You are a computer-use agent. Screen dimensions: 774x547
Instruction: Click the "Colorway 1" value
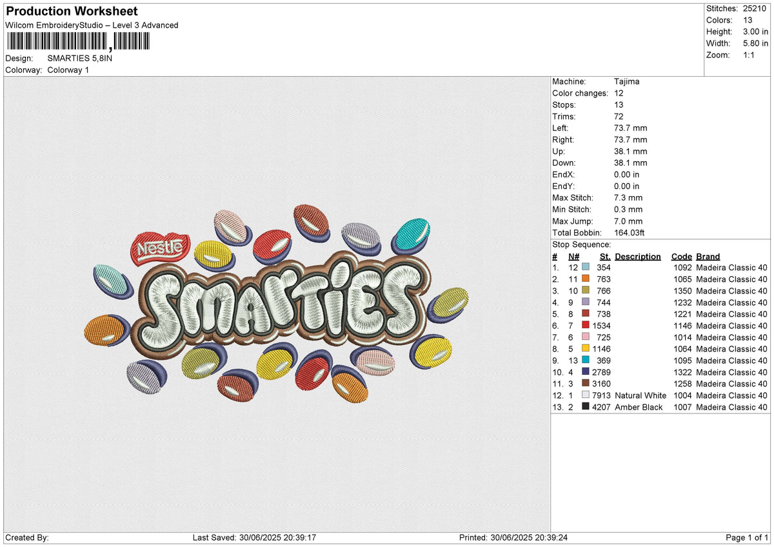68,70
